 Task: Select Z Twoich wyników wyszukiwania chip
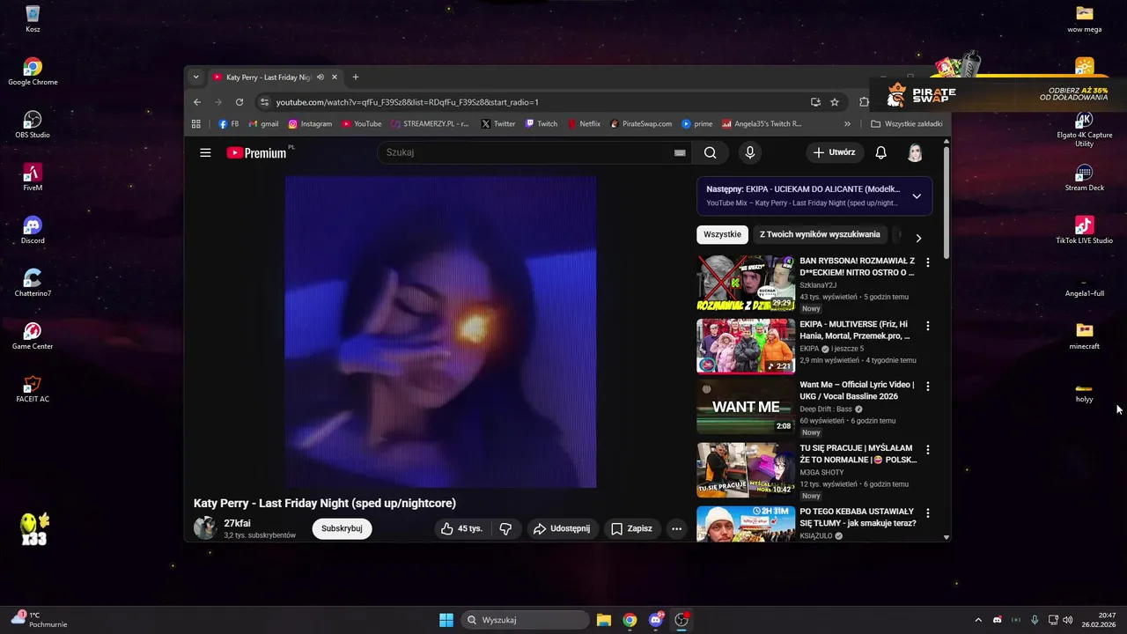coord(820,235)
